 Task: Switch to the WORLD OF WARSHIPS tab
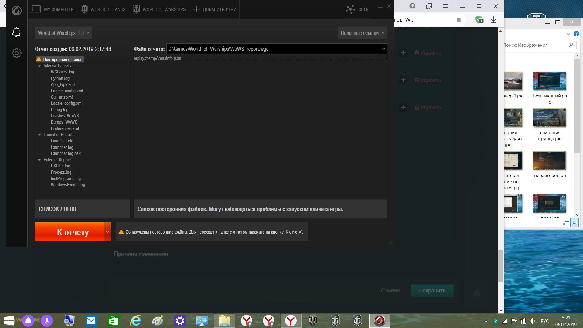[159, 9]
